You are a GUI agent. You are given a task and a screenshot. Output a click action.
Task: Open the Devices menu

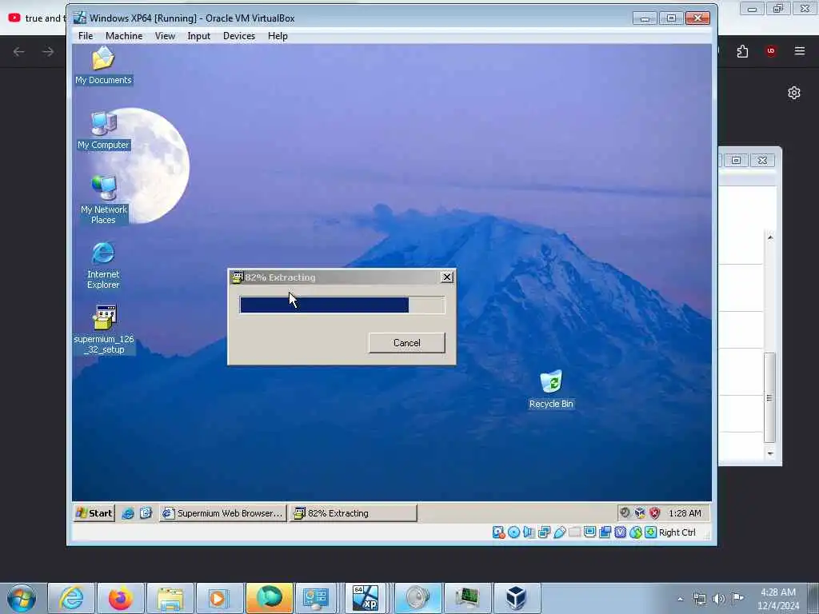[x=238, y=36]
